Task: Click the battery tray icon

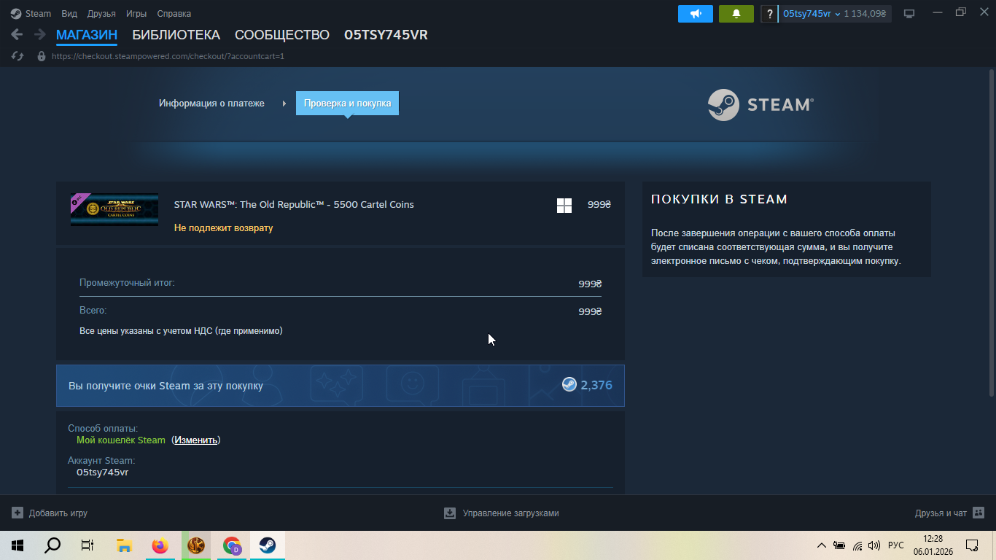Action: (839, 545)
